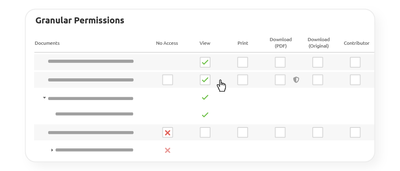Viewport: 400px width, 171px height.
Task: Enable Contributor for the first document row
Action: [x=355, y=62]
